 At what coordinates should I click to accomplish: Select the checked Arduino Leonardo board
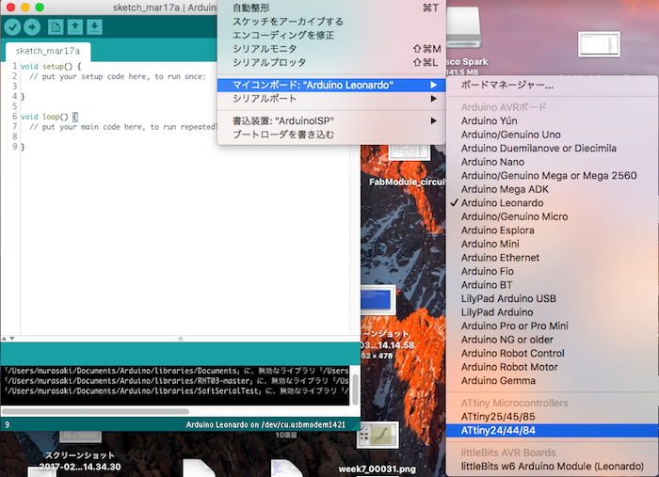pyautogui.click(x=552, y=203)
